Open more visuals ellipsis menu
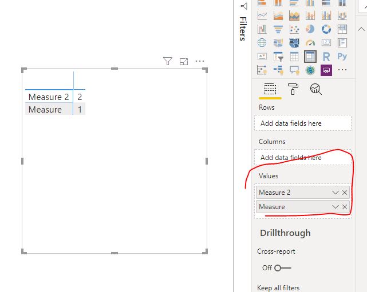 click(x=342, y=70)
